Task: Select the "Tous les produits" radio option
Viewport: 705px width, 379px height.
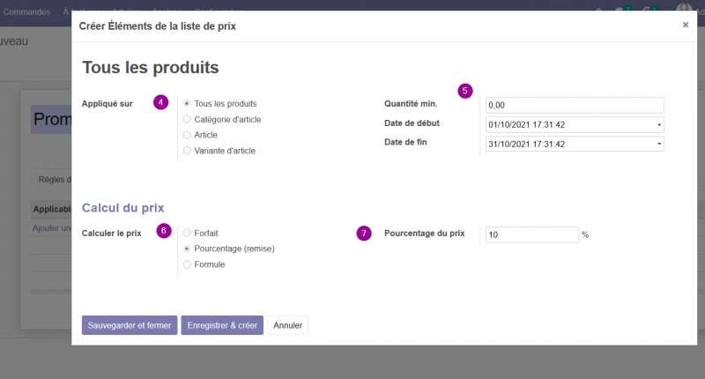Action: point(187,103)
